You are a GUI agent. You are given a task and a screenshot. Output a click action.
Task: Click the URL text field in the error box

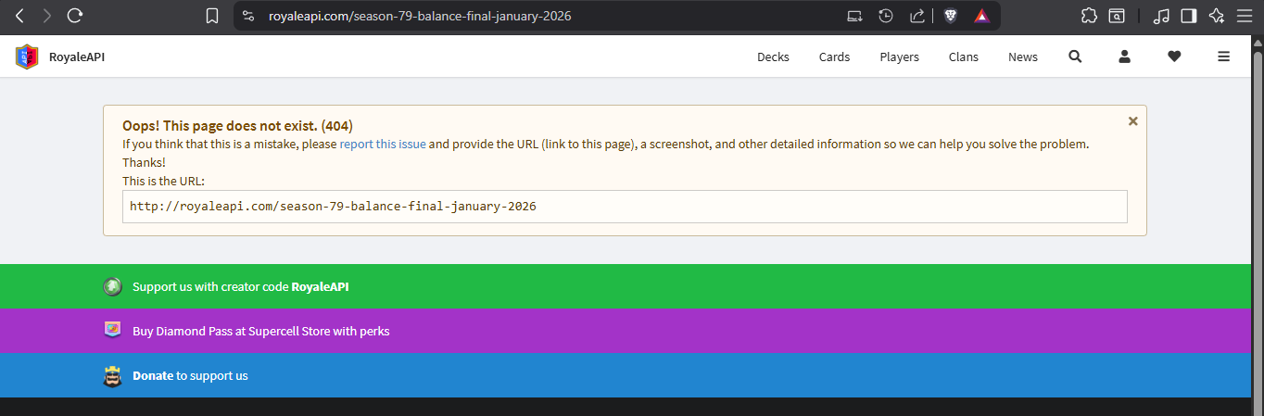click(624, 207)
